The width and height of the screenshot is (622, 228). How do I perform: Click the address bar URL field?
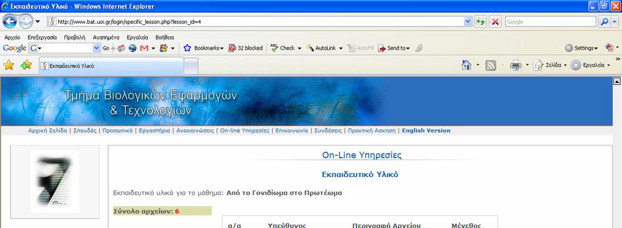(256, 22)
